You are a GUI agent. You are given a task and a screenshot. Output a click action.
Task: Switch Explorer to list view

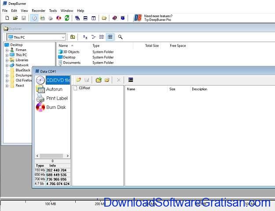pyautogui.click(x=102, y=37)
